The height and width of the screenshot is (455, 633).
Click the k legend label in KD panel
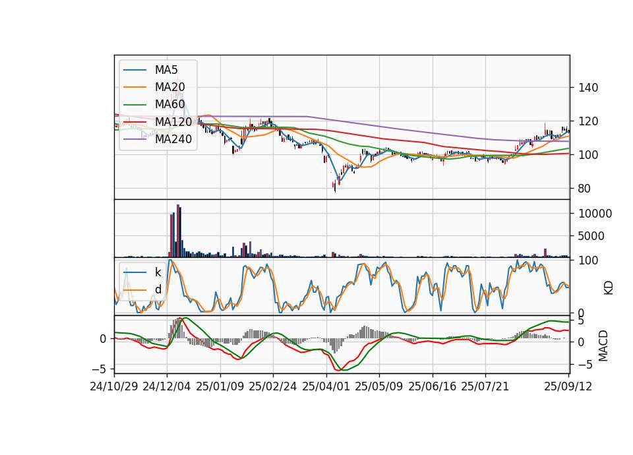coord(158,272)
